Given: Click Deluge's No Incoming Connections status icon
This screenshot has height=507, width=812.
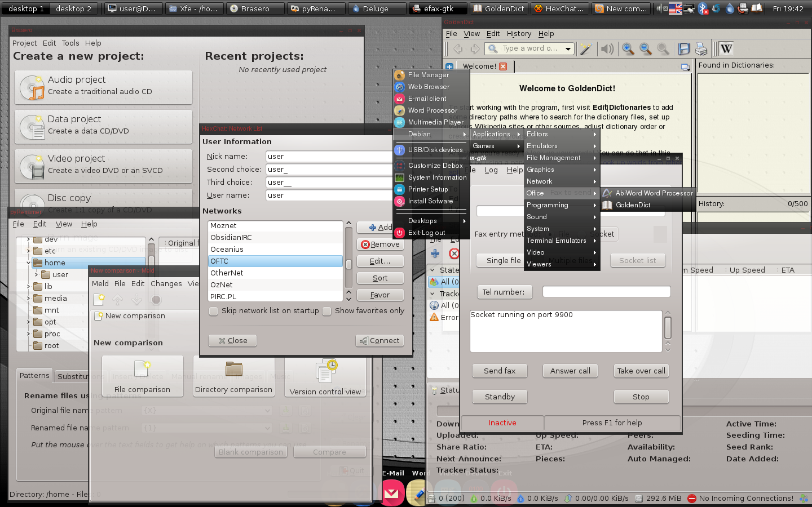Looking at the screenshot, I should 691,498.
